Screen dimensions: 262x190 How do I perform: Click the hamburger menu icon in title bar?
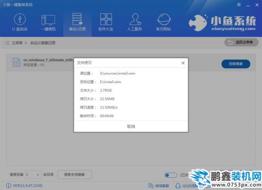[239, 5]
